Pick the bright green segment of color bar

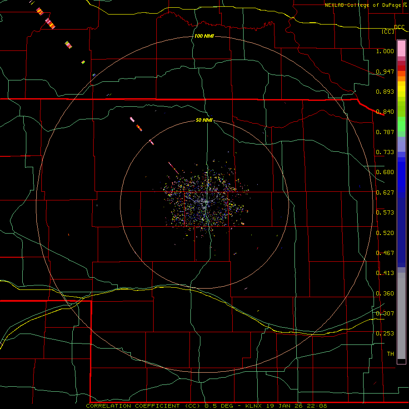tap(401, 124)
